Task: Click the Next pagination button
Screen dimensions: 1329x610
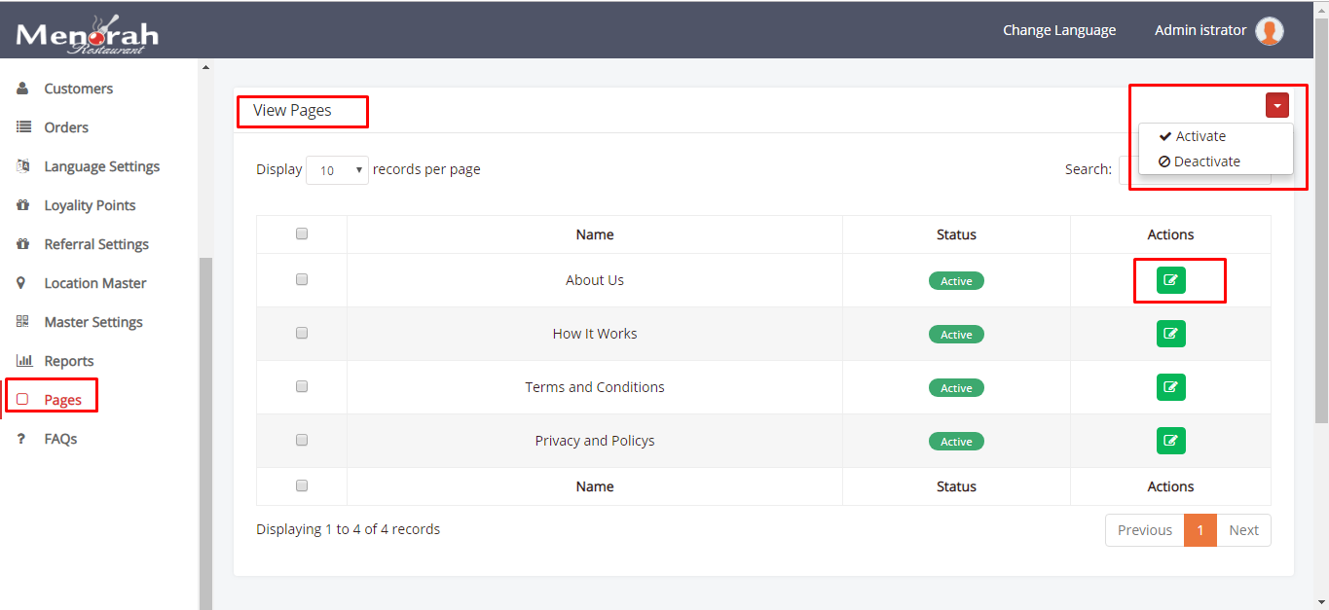Action: 1243,530
